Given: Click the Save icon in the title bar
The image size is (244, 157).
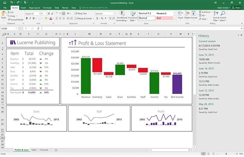Looking at the screenshot, I should [x=5, y=2].
